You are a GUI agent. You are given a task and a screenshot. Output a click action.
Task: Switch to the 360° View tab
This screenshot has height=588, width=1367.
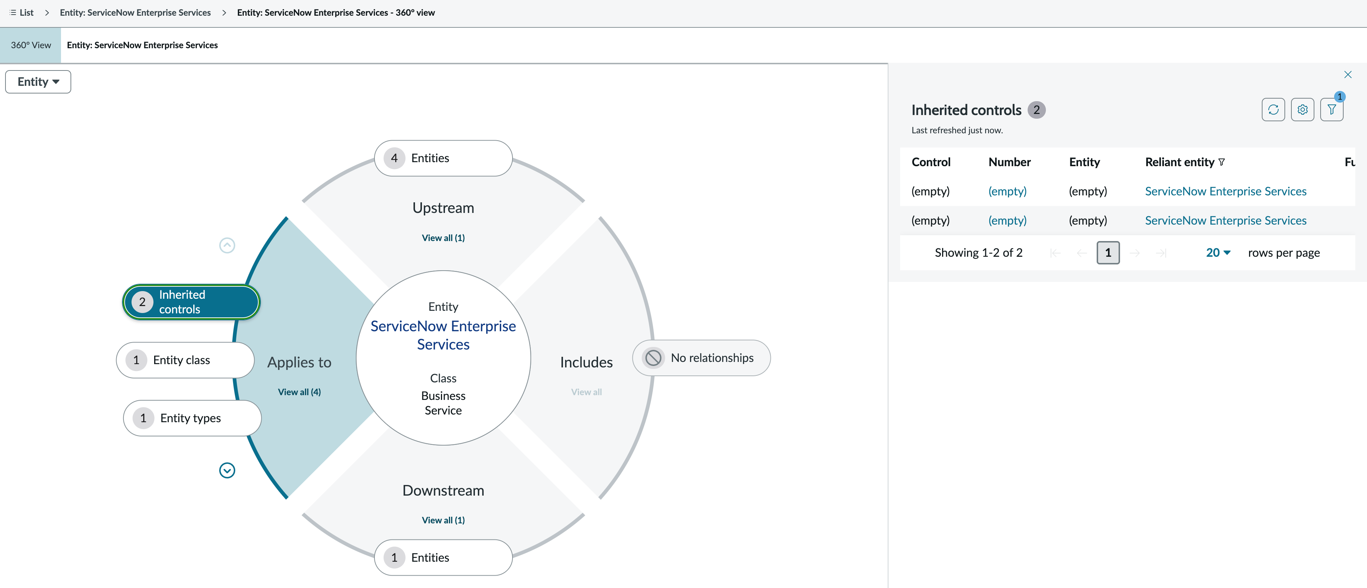[x=31, y=45]
